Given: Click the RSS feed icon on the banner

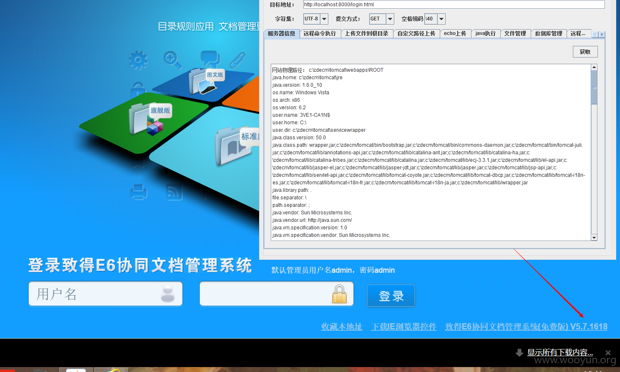Looking at the screenshot, I should tap(174, 192).
